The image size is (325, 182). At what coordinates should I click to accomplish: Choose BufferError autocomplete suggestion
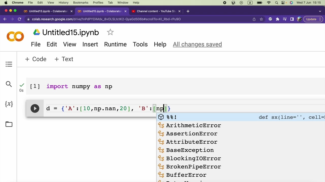241,175
